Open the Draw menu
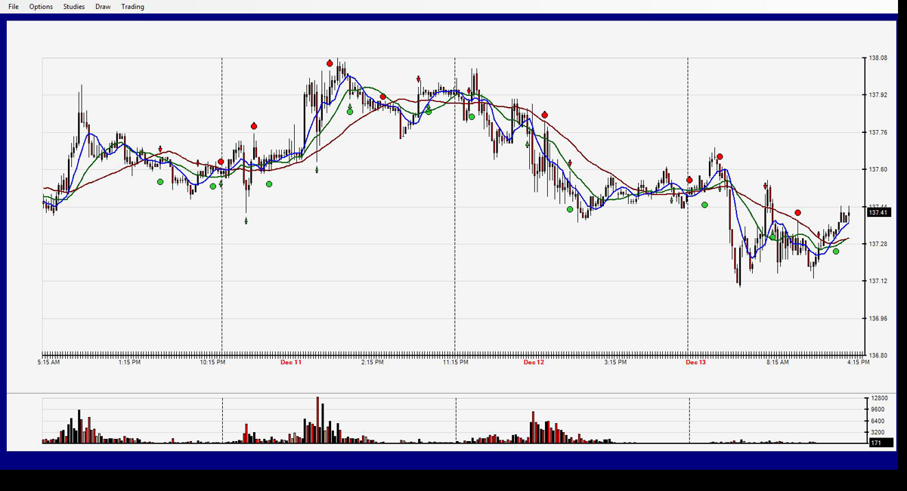Screen dimensions: 907x491 coord(103,7)
